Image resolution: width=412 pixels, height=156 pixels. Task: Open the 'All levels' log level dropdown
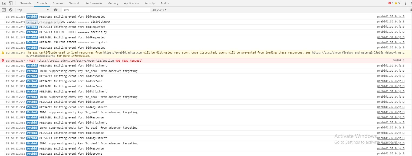159,10
